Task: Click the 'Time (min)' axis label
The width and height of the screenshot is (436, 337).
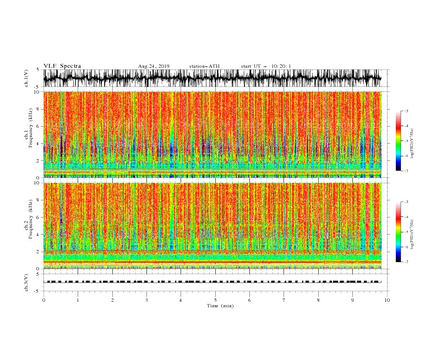Action: point(220,306)
